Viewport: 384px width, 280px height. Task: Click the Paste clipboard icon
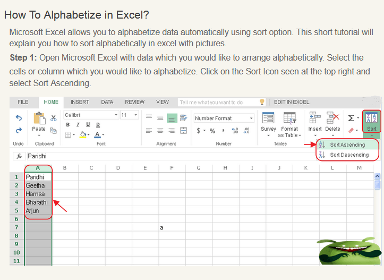point(39,118)
